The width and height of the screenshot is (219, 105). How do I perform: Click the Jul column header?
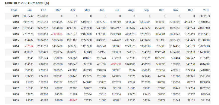point(117,10)
